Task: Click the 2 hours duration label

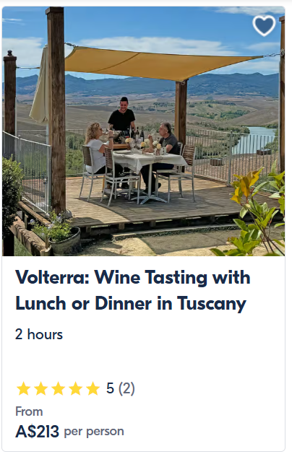Action: [x=39, y=334]
